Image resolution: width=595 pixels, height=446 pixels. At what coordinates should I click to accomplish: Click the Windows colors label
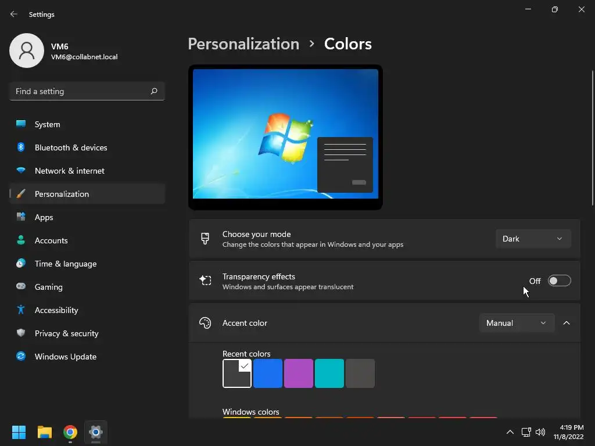(251, 412)
